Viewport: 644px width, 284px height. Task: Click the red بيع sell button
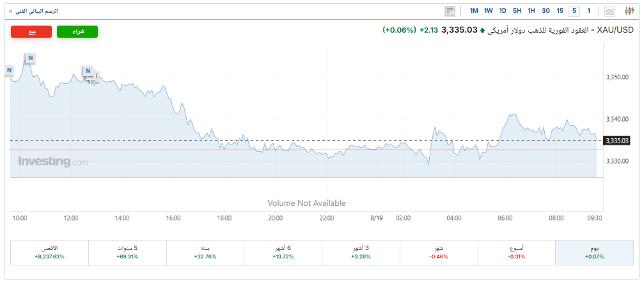coord(31,31)
